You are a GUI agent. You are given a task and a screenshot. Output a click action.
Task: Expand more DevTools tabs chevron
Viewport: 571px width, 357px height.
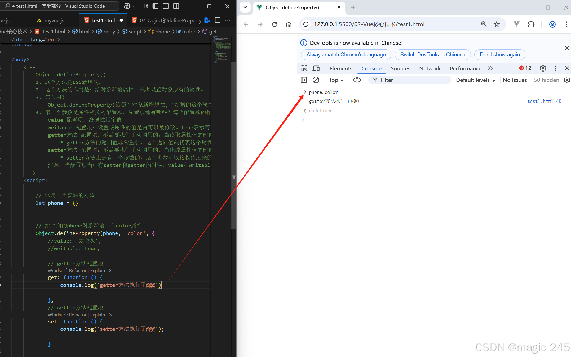tap(490, 68)
